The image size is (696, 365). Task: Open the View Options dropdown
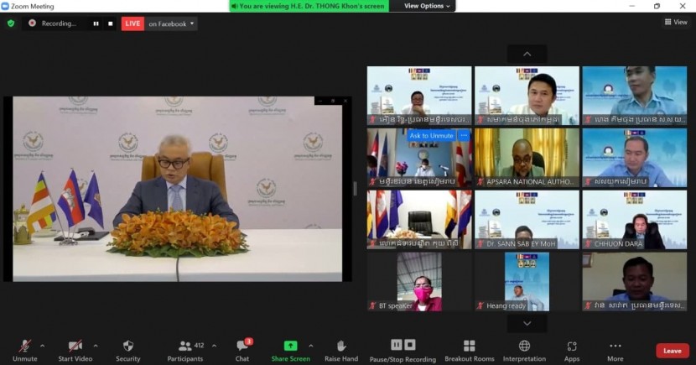(x=427, y=6)
